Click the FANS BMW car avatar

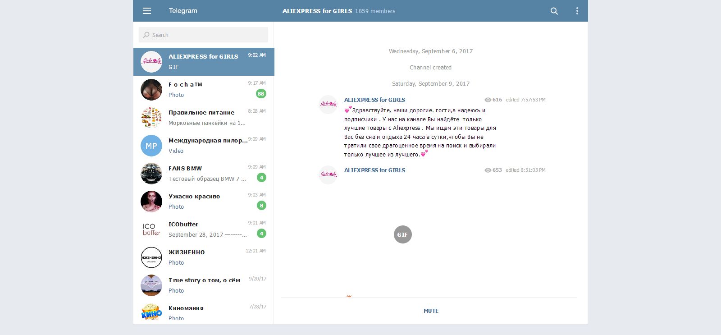(151, 174)
